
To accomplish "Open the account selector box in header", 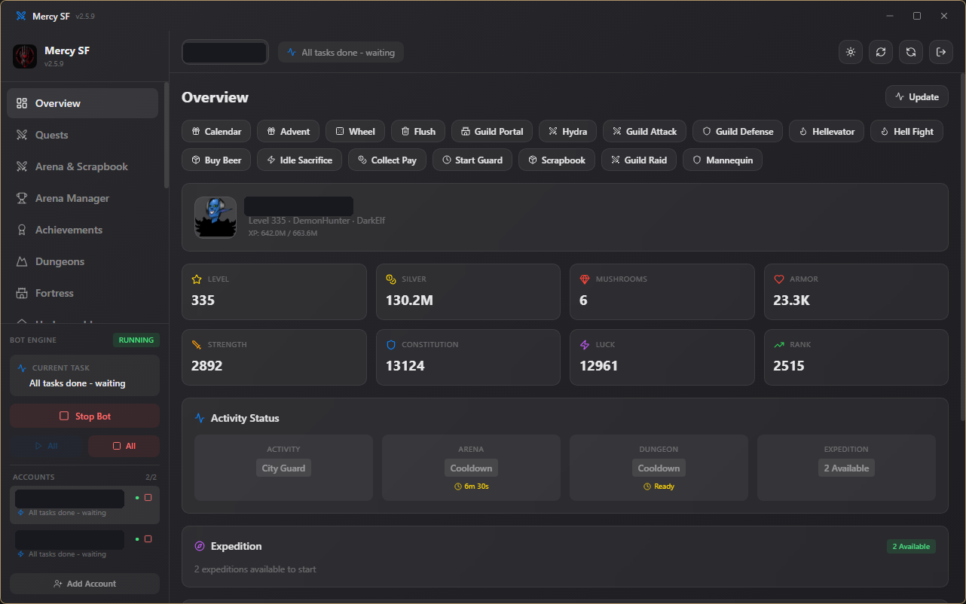I will point(225,53).
